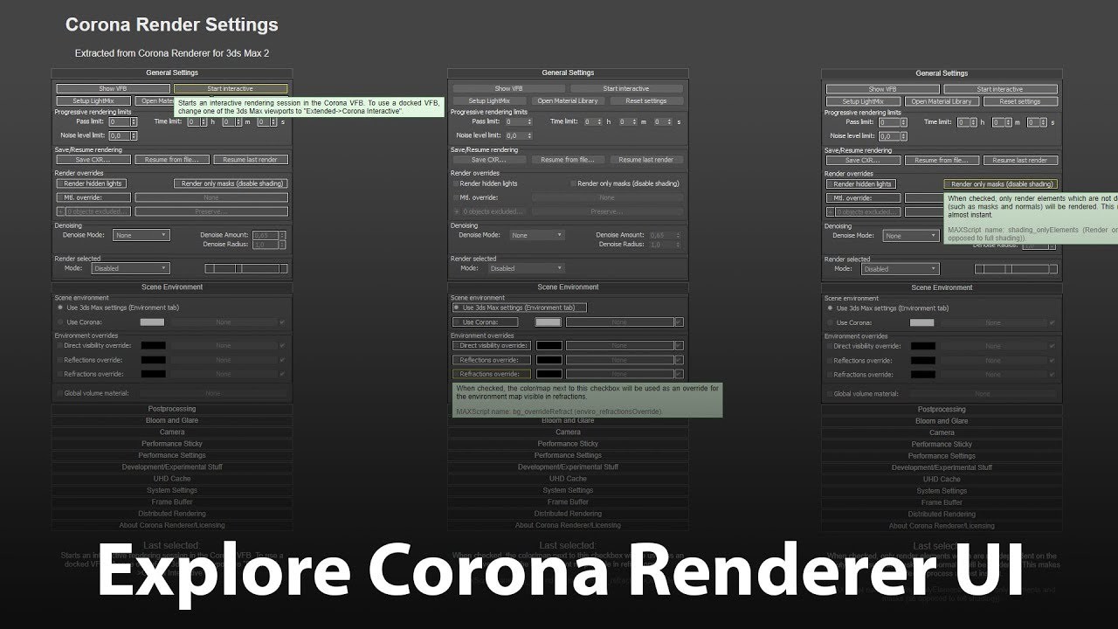Screen dimensions: 1118x629
Task: Open Mode Disabled dropdown in right panel
Action: coord(899,269)
